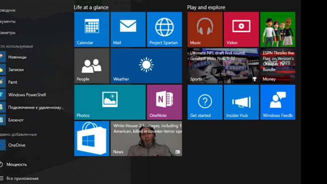The width and height of the screenshot is (327, 184).
Task: Open the Mail tile
Action: pyautogui.click(x=128, y=29)
